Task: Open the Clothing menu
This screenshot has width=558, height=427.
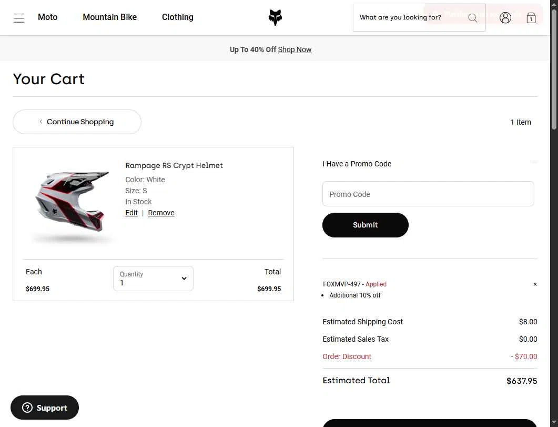Action: 178,17
